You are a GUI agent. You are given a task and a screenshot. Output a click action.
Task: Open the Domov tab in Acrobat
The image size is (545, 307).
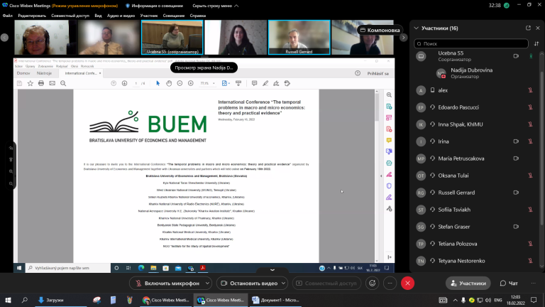23,73
